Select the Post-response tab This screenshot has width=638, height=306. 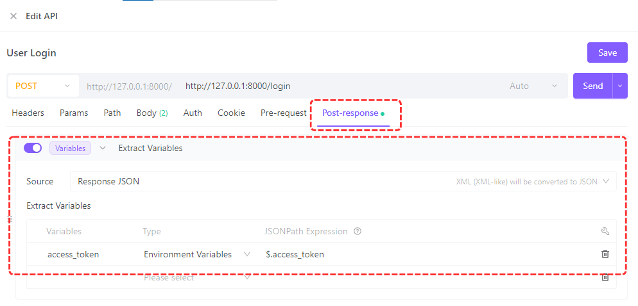coord(353,113)
